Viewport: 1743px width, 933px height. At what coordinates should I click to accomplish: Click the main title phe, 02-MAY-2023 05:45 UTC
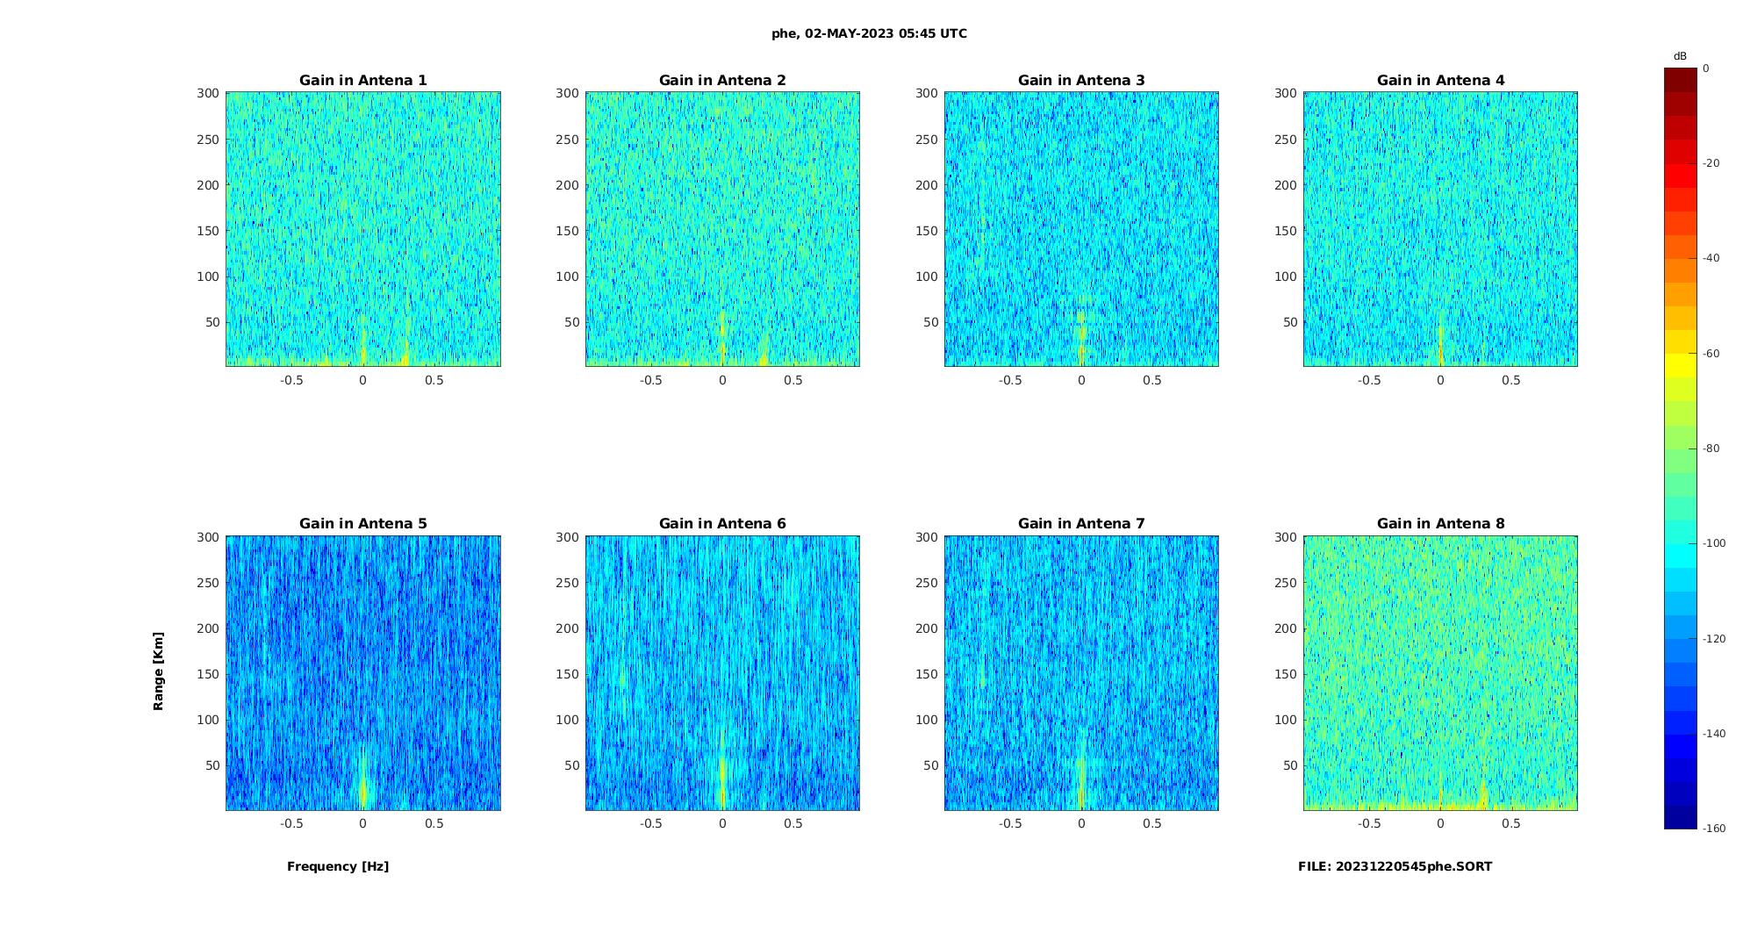[x=869, y=33]
